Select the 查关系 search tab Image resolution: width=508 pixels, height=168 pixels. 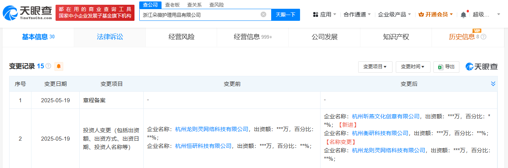(x=194, y=5)
